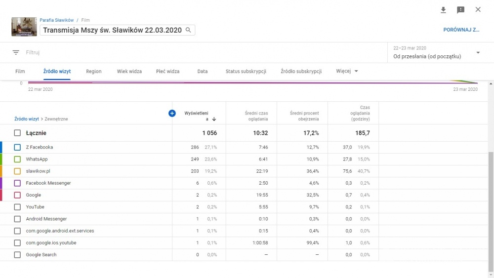Image resolution: width=494 pixels, height=278 pixels.
Task: Toggle the com.google.ios.youtube checkbox
Action: (17, 243)
